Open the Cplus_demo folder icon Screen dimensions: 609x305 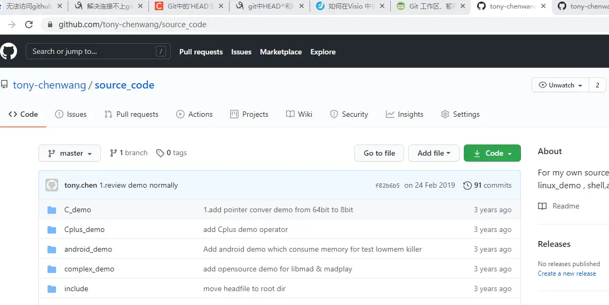tap(52, 230)
